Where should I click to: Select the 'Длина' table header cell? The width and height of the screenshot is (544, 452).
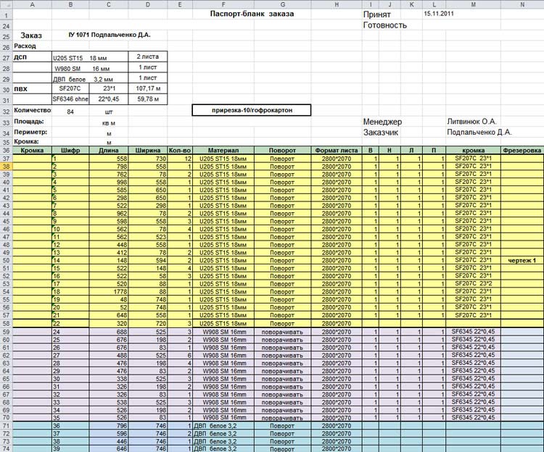coord(109,151)
